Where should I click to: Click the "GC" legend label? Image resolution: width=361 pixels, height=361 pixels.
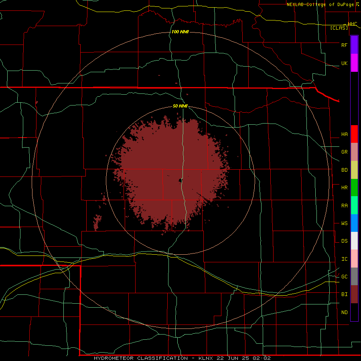pos(344,277)
